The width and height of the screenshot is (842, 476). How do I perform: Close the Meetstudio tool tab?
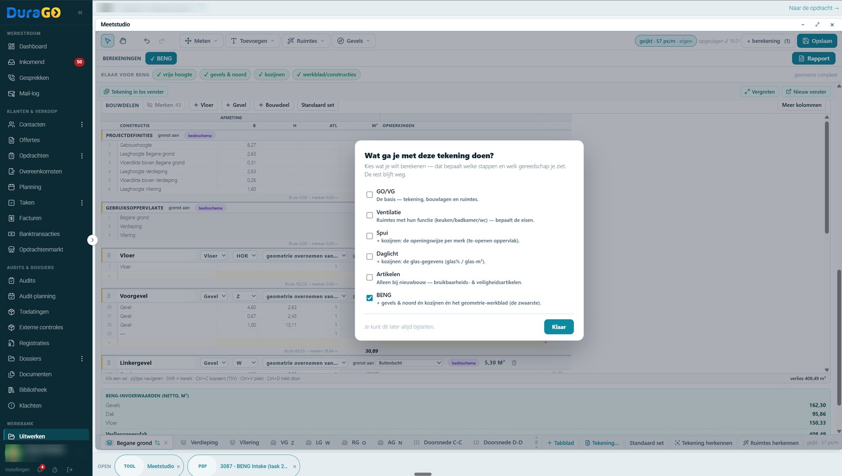[x=178, y=467]
